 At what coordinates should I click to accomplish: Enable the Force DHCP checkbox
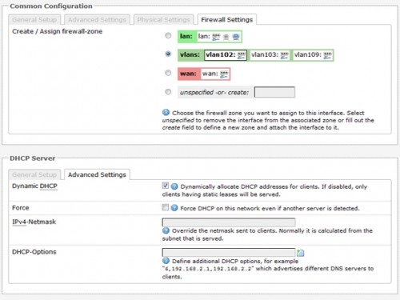166,207
